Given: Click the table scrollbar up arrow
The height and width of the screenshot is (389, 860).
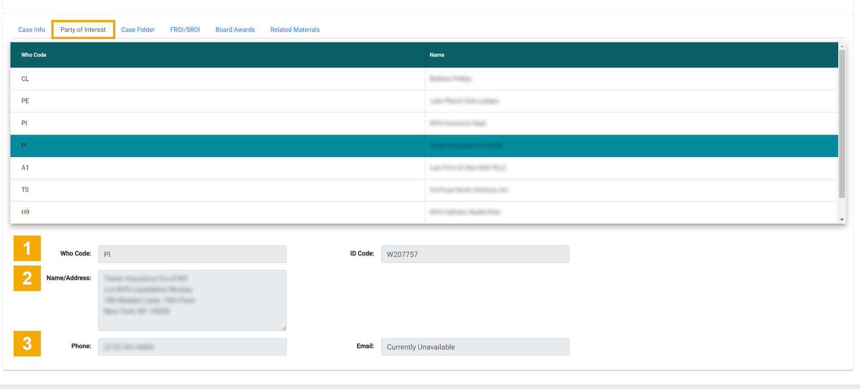Looking at the screenshot, I should pyautogui.click(x=842, y=46).
